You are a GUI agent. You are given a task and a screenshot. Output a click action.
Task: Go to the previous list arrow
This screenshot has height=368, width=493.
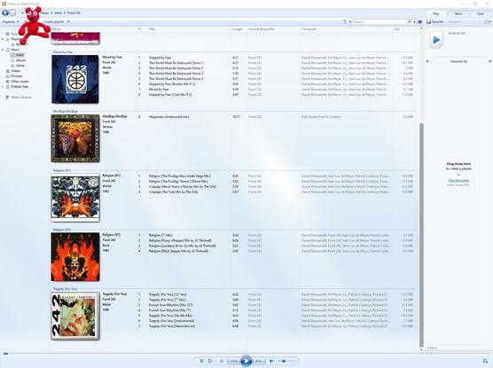point(427,61)
